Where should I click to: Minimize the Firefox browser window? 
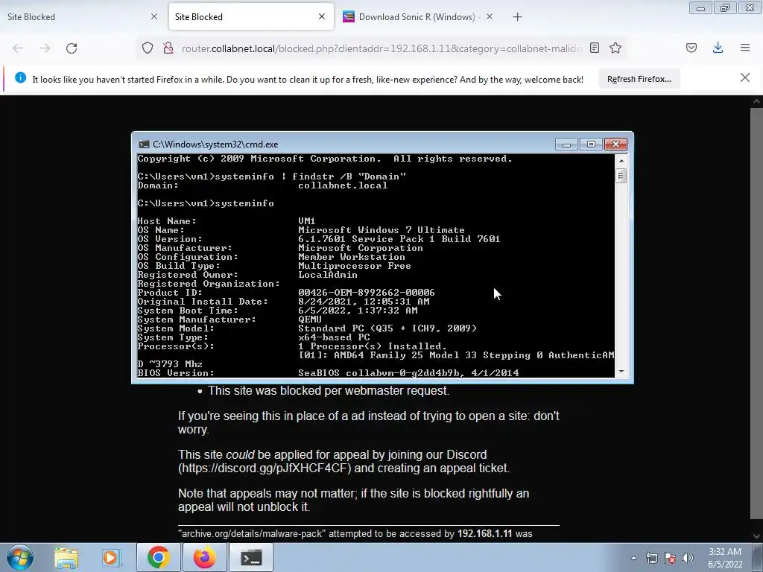700,8
